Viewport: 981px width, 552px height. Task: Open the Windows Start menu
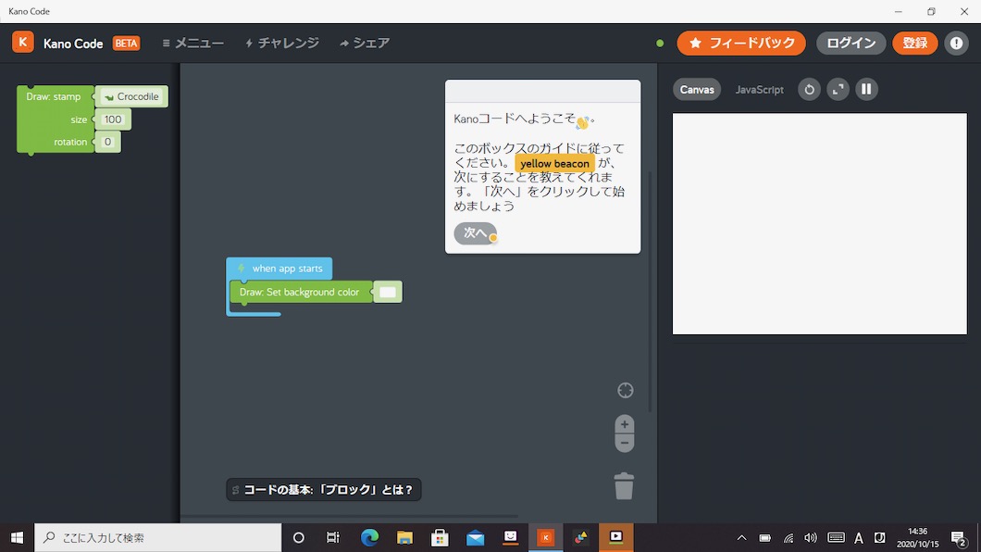coord(17,537)
